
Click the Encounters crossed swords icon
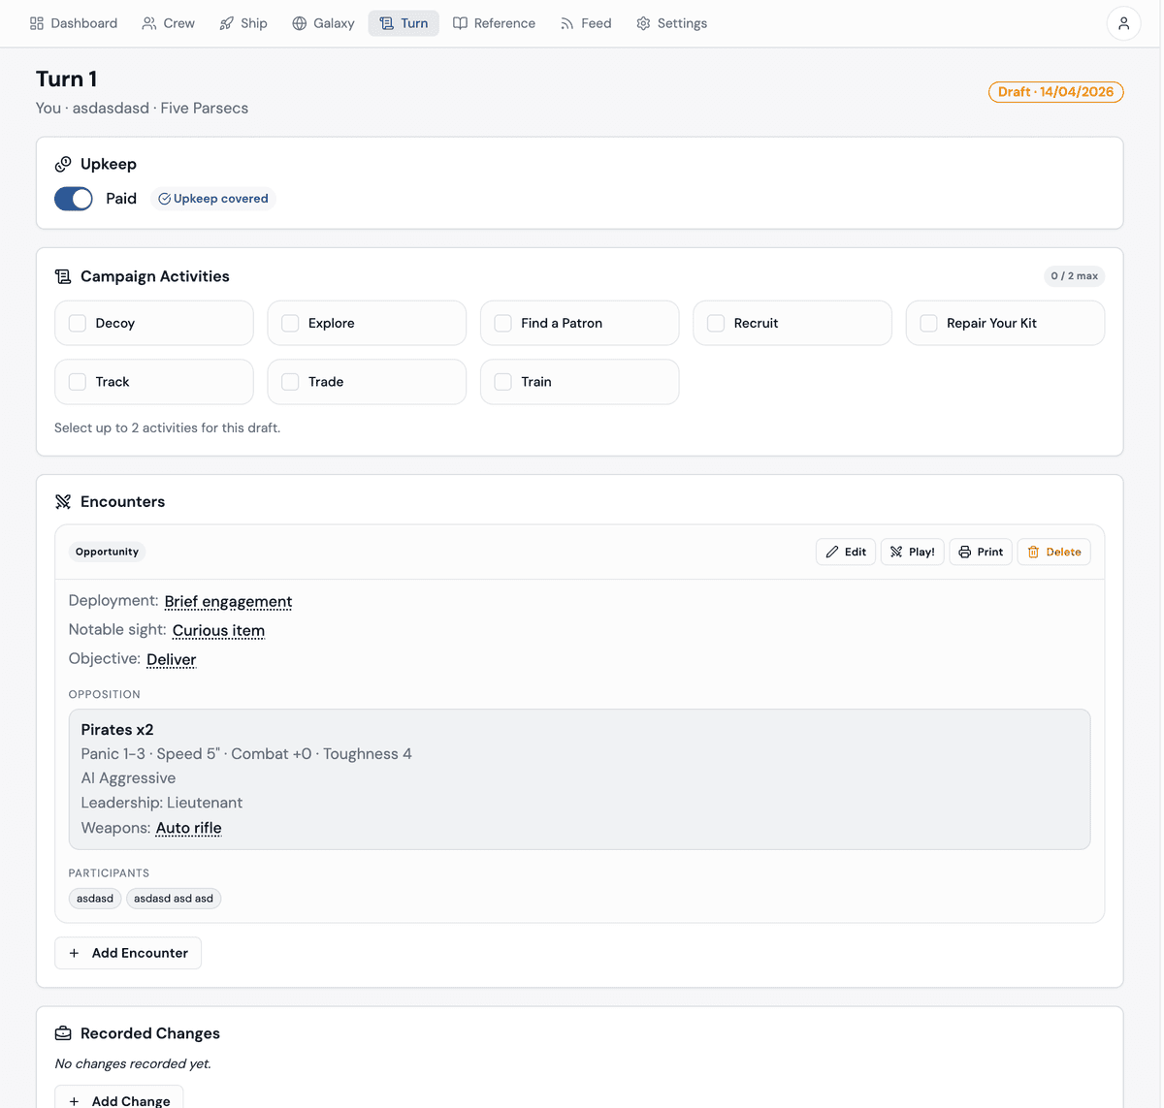(63, 501)
